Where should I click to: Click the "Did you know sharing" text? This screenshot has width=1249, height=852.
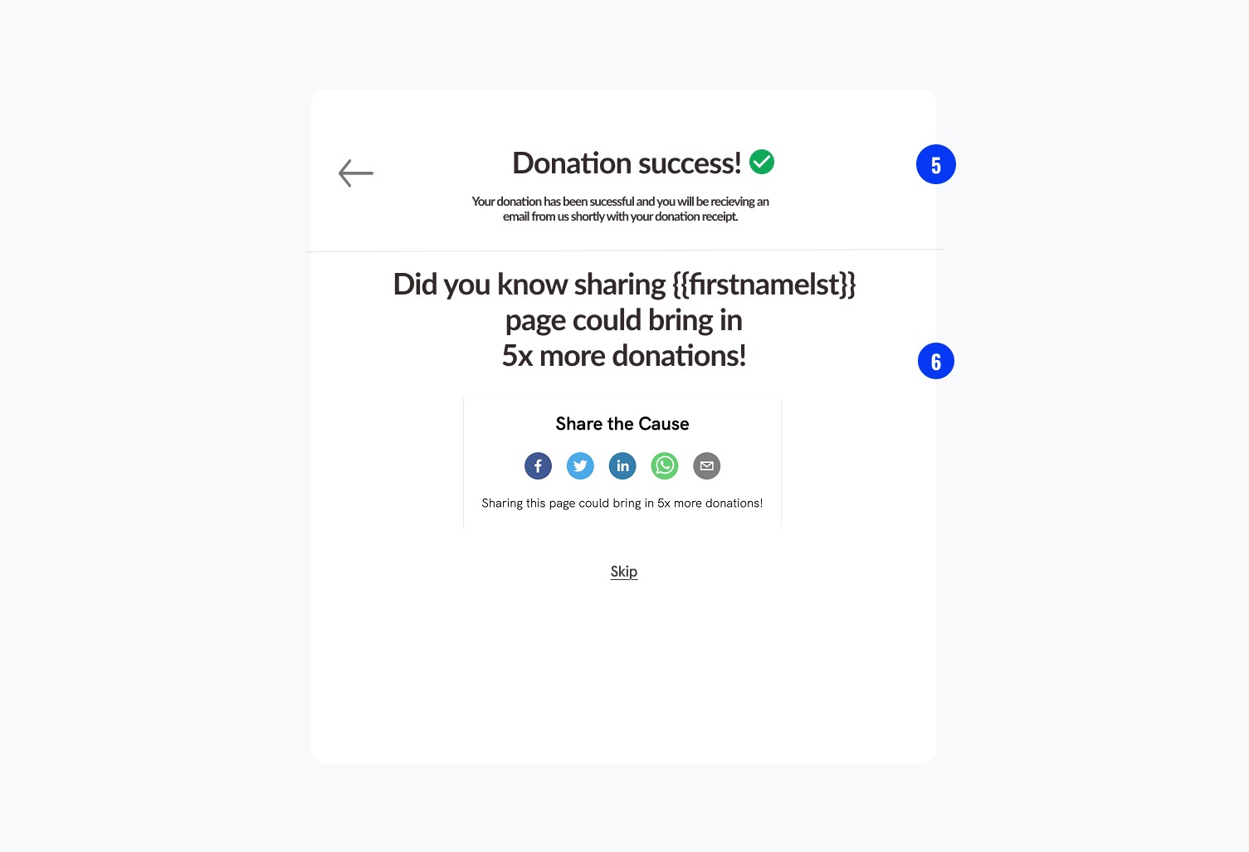[x=529, y=285]
